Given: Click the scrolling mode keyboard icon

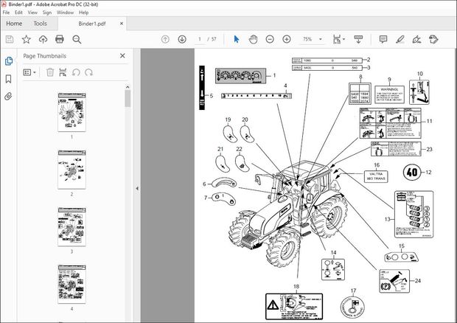Looking at the screenshot, I should point(358,39).
